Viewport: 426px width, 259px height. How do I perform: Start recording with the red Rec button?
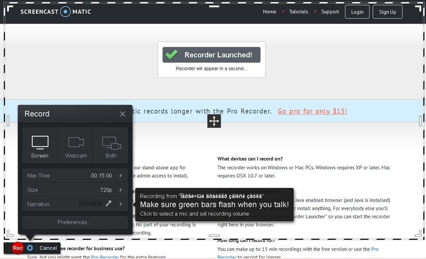(x=18, y=248)
